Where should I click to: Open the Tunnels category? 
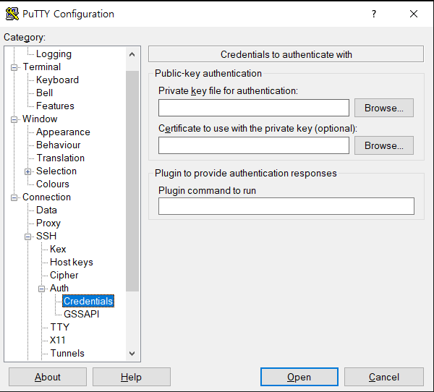pos(67,353)
